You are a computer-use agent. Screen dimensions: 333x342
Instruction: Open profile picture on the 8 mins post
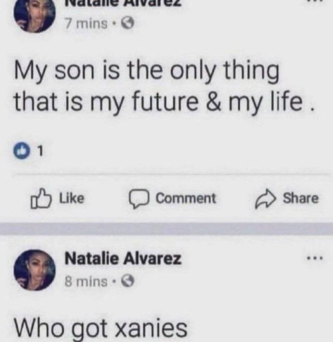[34, 269]
